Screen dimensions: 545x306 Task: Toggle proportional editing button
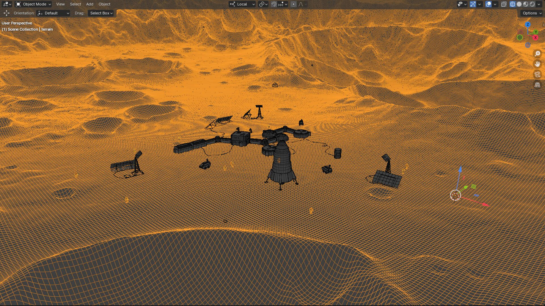coord(294,4)
